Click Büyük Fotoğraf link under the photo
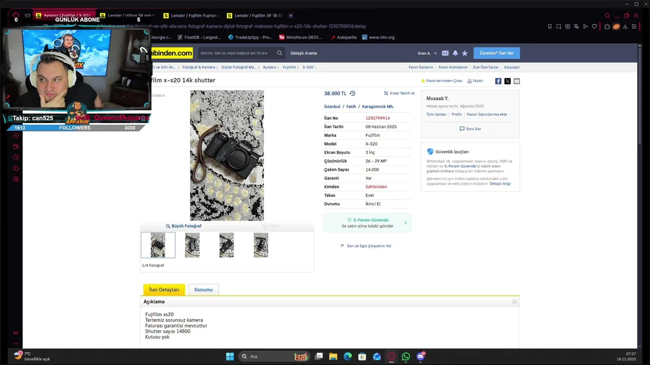Image resolution: width=650 pixels, height=365 pixels. pyautogui.click(x=183, y=226)
